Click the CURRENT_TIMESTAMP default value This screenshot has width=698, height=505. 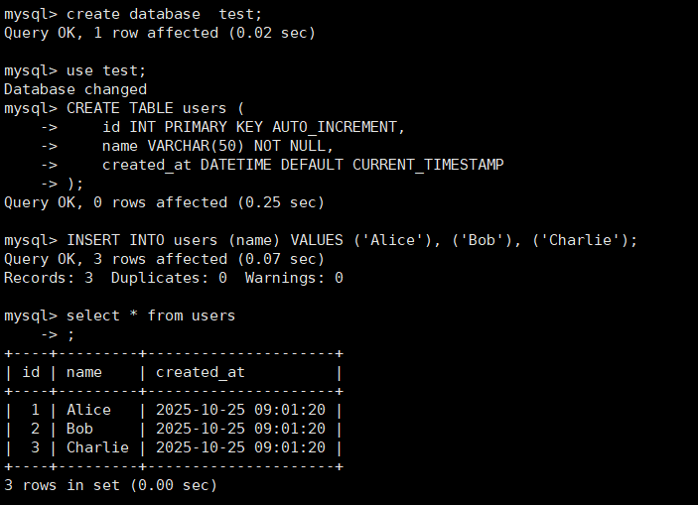(x=428, y=165)
